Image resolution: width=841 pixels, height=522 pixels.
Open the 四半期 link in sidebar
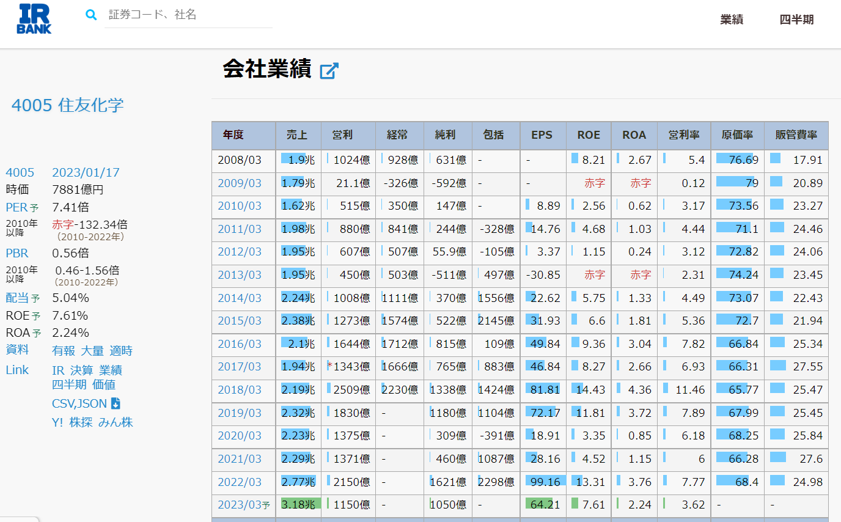(x=69, y=384)
